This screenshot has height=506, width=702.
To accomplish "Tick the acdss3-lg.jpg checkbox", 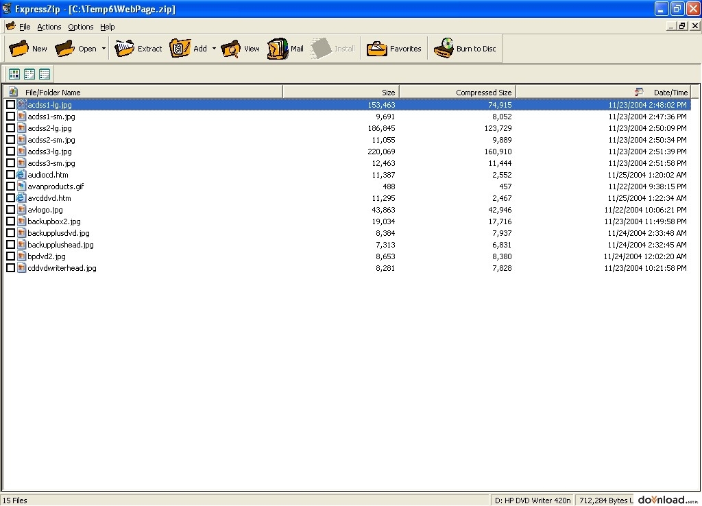I will [10, 151].
